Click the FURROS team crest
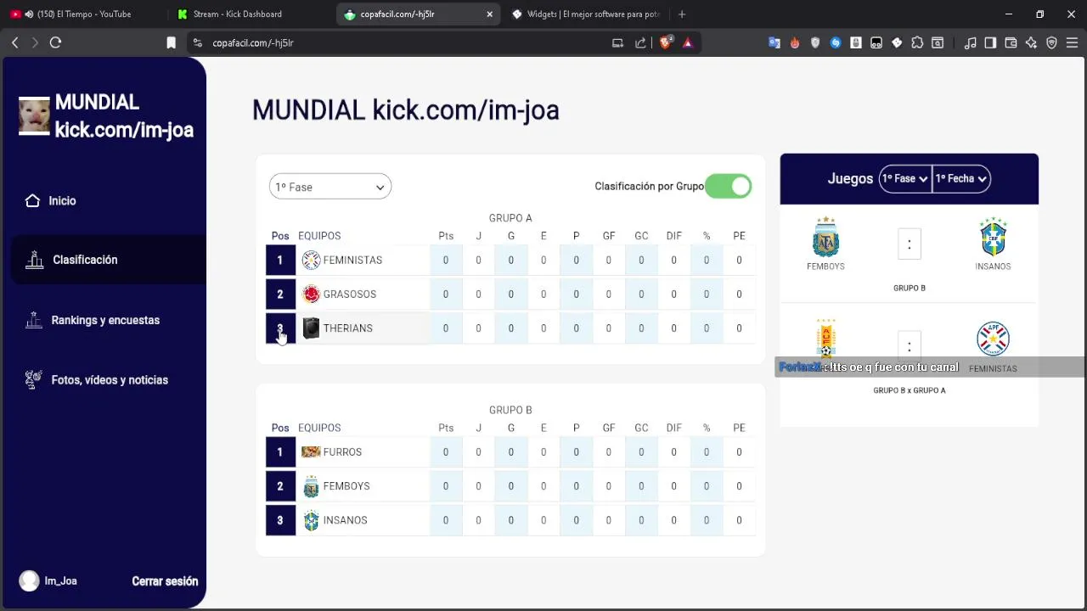 [311, 451]
